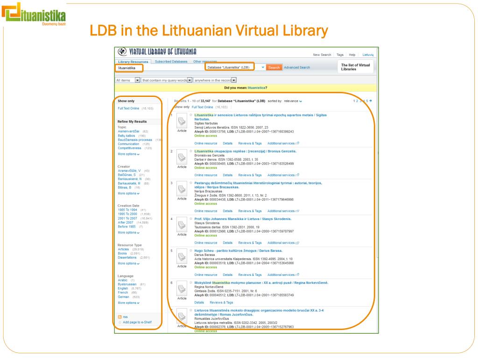Viewport: 478px width, 358px height.
Task: Open 'The list of Virtual Libraries'
Action: click(355, 67)
